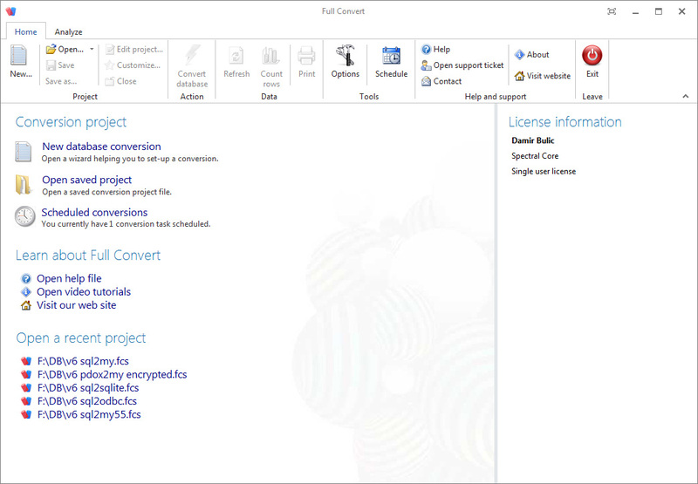The width and height of the screenshot is (698, 484).
Task: Click Open video tutorials link
Action: point(84,292)
